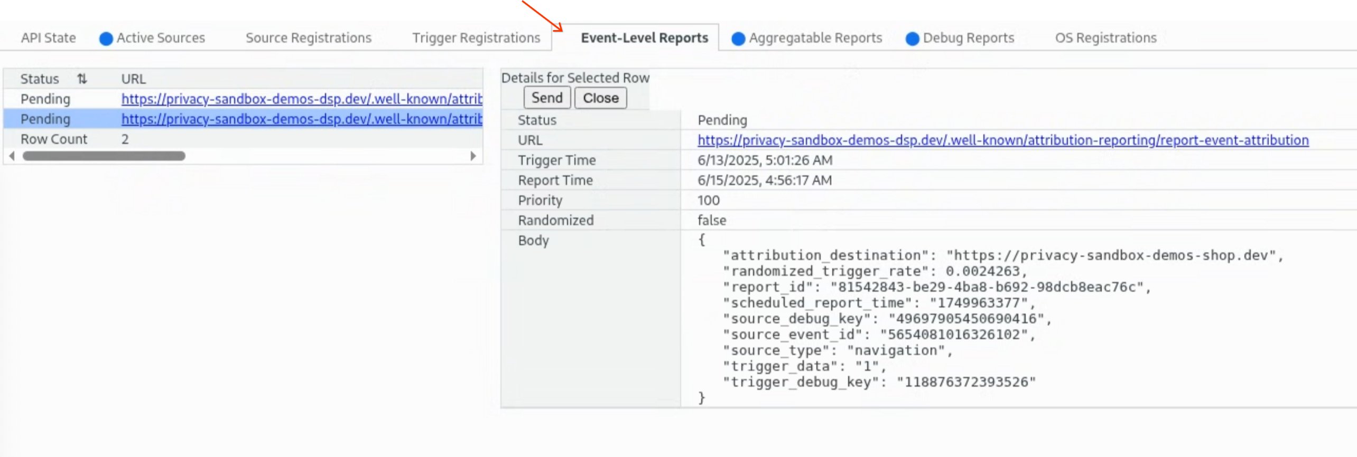The width and height of the screenshot is (1357, 457).
Task: Open the OS Registrations tab
Action: coord(1105,38)
